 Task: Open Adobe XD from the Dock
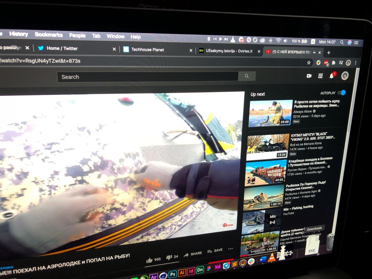[x=217, y=267]
